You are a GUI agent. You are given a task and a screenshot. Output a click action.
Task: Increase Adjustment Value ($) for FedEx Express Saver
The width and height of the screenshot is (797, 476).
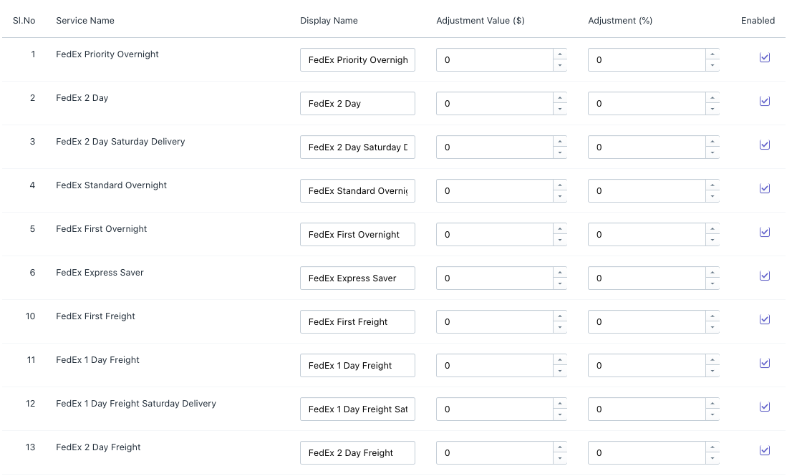[560, 273]
